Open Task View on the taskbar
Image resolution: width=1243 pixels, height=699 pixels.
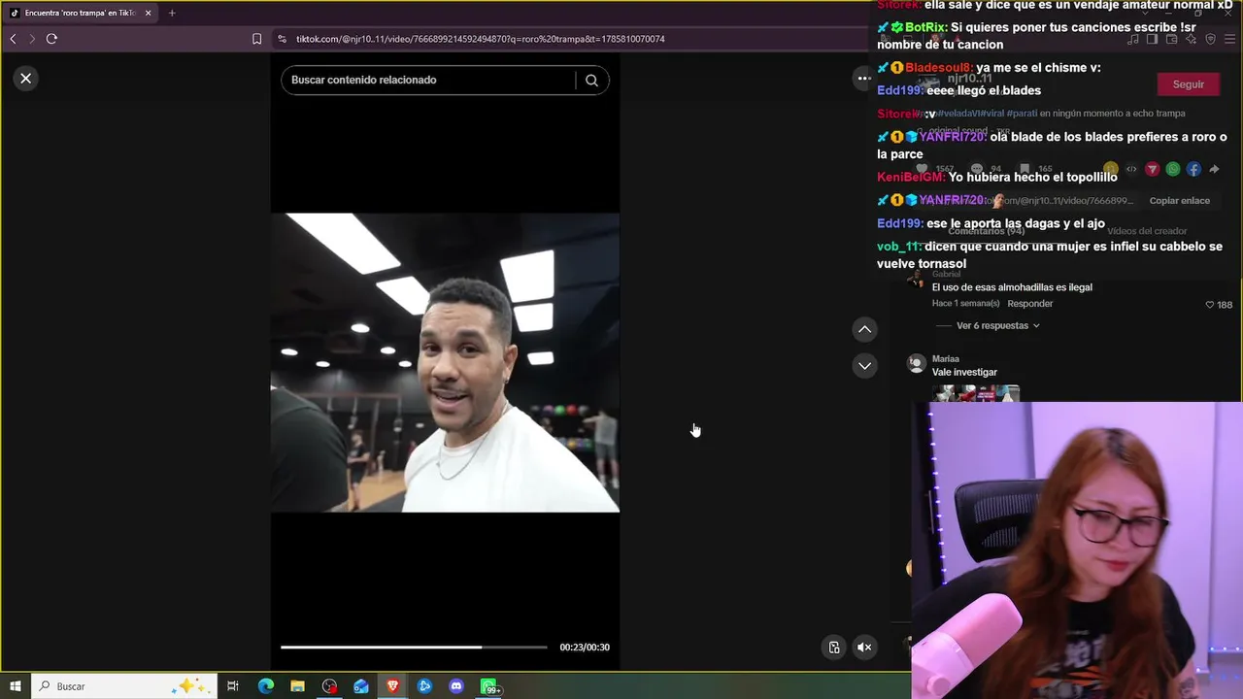233,686
